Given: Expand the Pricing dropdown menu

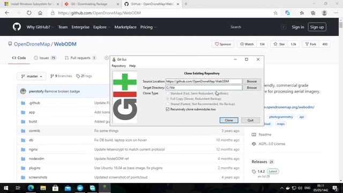Looking at the screenshot, I should point(148,27).
